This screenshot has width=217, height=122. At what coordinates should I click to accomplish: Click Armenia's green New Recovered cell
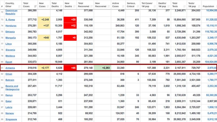click(x=102, y=68)
